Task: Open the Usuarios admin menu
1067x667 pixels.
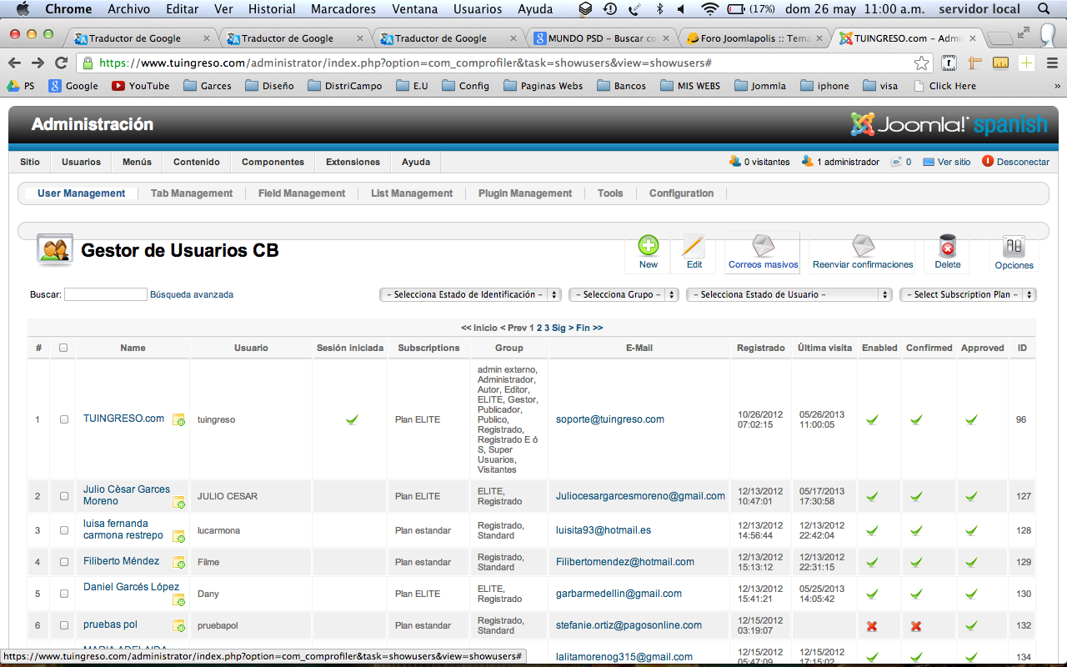Action: [81, 162]
